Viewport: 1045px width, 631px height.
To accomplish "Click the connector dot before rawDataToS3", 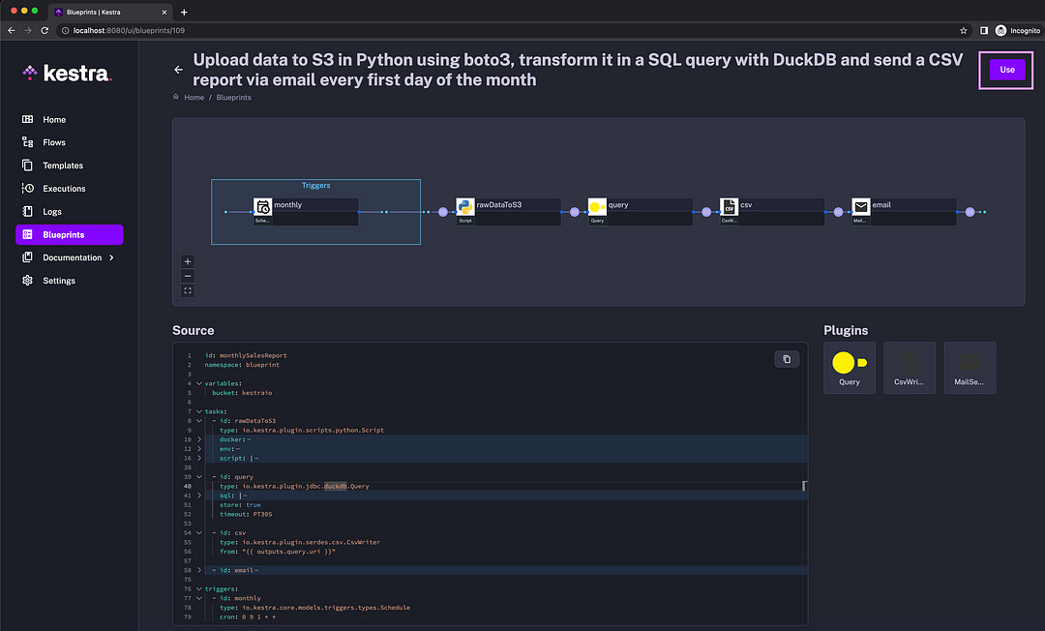I will pyautogui.click(x=442, y=212).
